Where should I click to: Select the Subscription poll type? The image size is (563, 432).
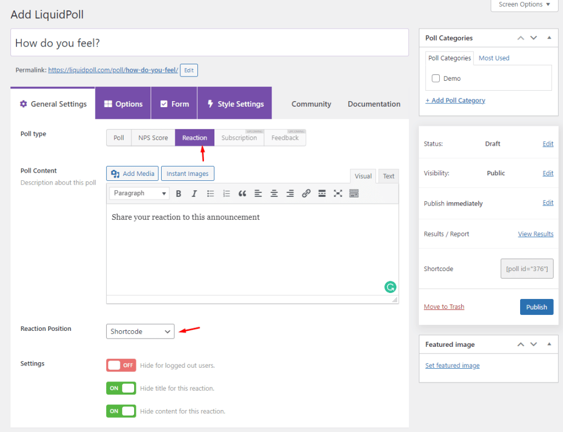coord(239,138)
